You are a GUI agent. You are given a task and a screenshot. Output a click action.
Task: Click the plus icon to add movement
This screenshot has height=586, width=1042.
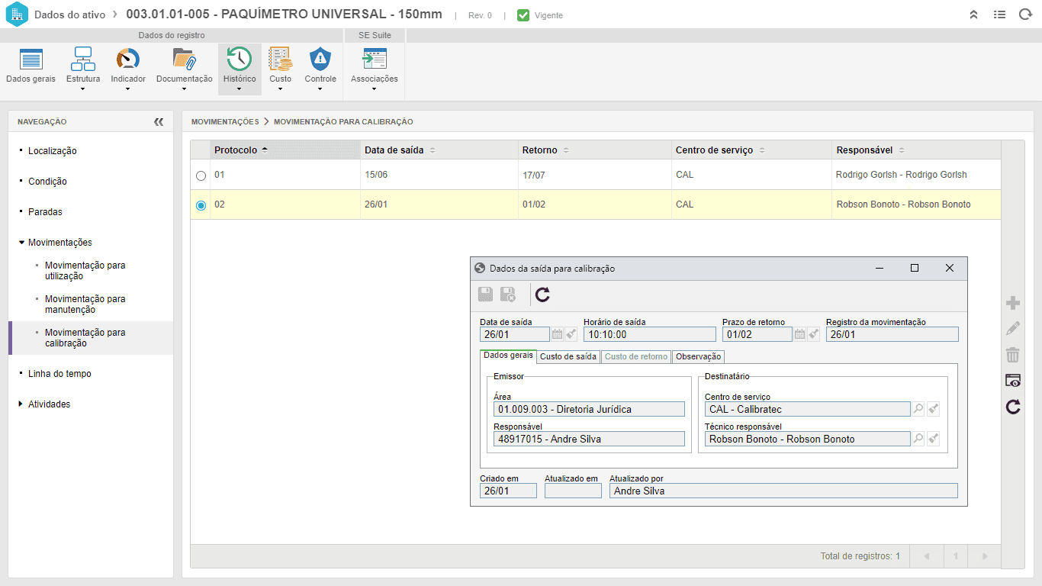[x=1013, y=303]
